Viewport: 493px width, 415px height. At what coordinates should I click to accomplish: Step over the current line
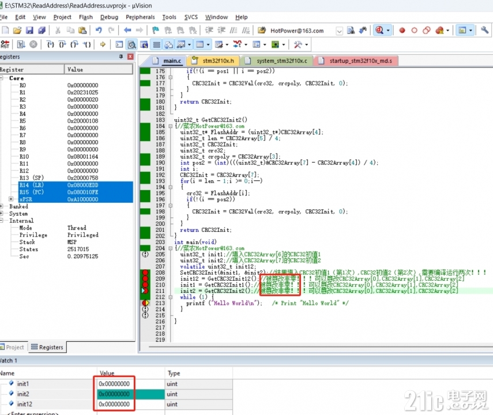click(62, 44)
